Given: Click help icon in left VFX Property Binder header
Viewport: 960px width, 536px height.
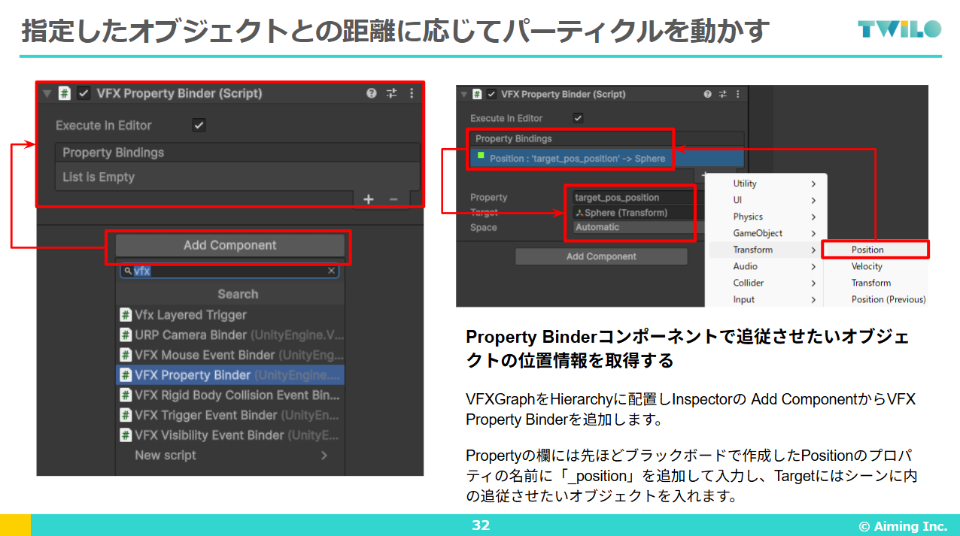Looking at the screenshot, I should [x=371, y=93].
